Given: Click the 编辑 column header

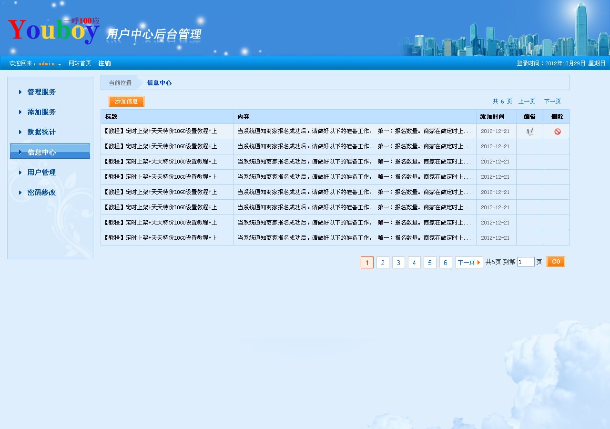Looking at the screenshot, I should [529, 117].
